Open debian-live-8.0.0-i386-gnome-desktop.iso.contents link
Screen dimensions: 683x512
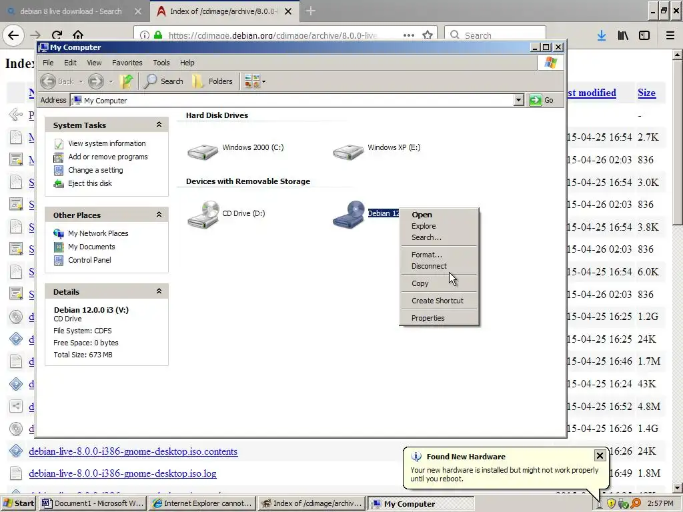pos(133,451)
